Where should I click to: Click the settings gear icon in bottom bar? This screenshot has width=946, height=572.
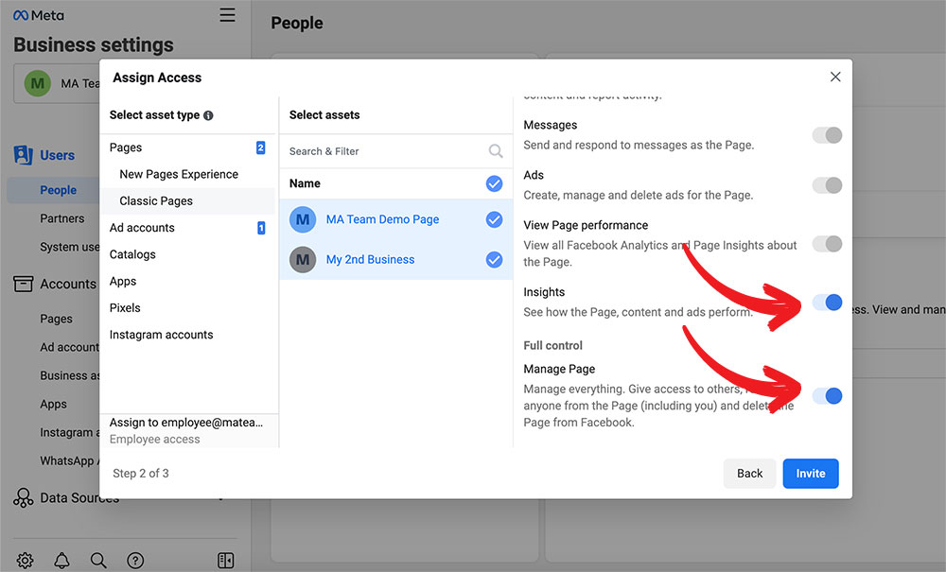click(x=26, y=561)
